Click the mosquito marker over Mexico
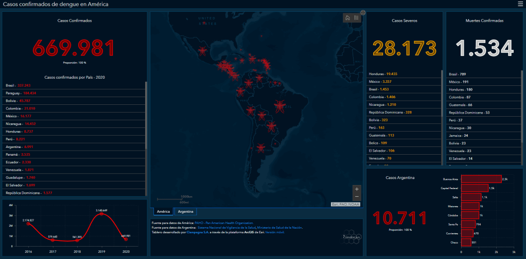The height and width of the screenshot is (259, 526). coord(202,50)
